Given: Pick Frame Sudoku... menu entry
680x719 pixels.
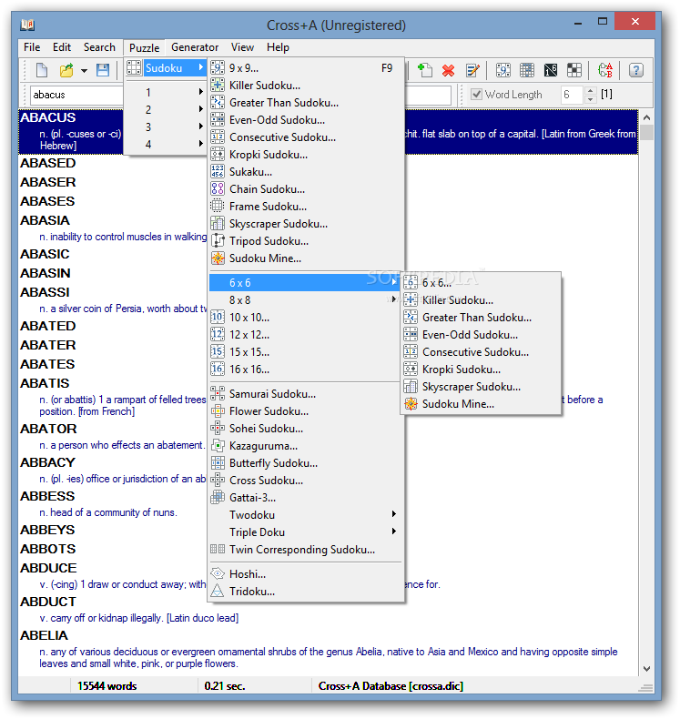Looking at the screenshot, I should coord(306,207).
